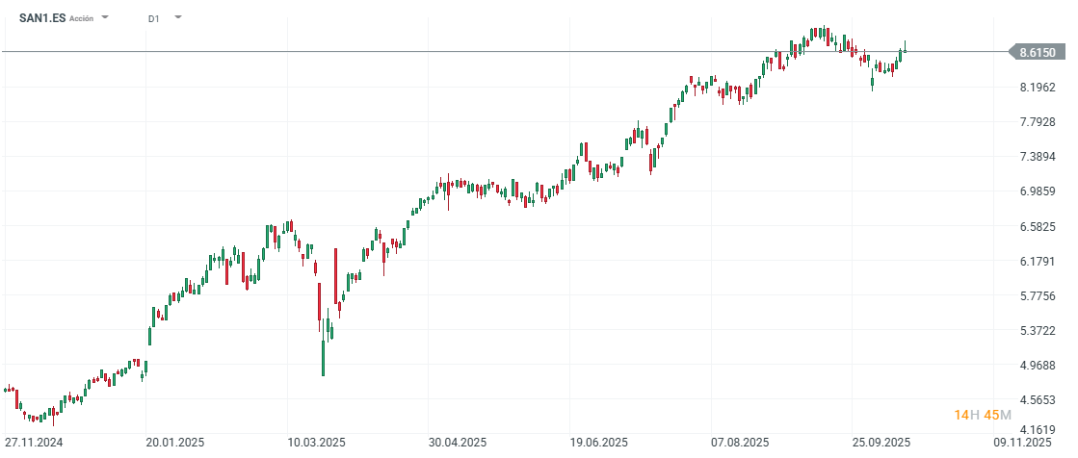
Task: Click the 4.9688 price axis label
Action: click(1038, 366)
